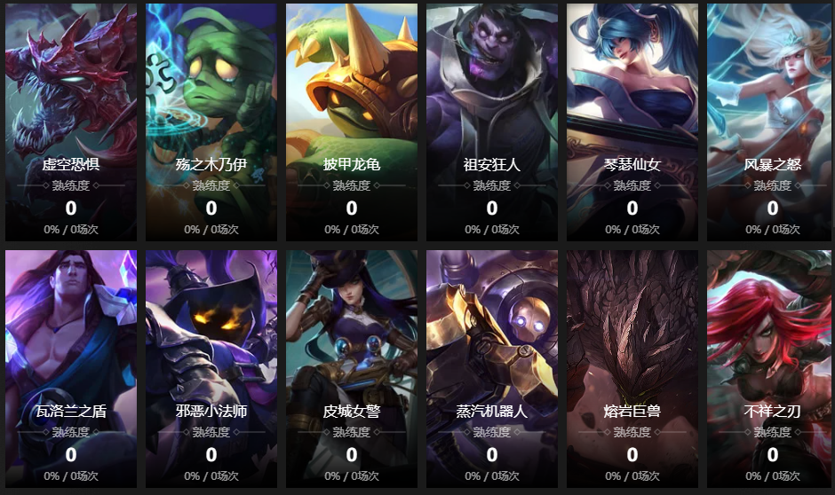This screenshot has height=495, width=835.
Task: View the 不祥之刃 champion card
Action: point(771,369)
